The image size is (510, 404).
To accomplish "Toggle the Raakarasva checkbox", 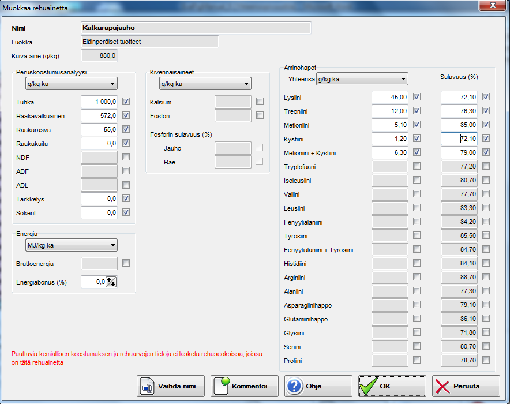I will tap(126, 129).
